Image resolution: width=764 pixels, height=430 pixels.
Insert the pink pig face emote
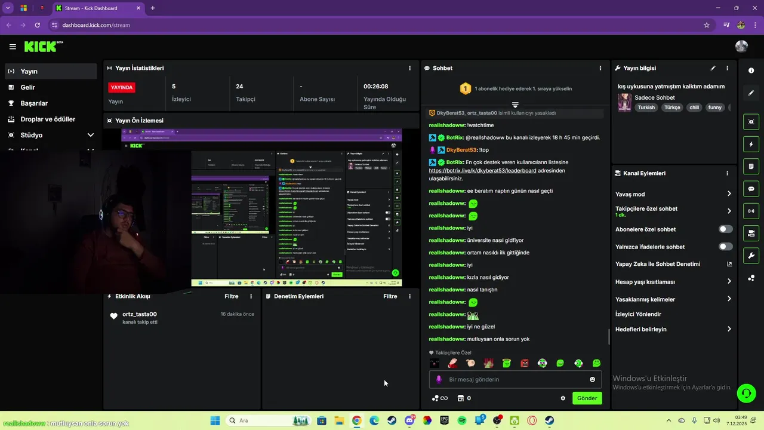[470, 363]
